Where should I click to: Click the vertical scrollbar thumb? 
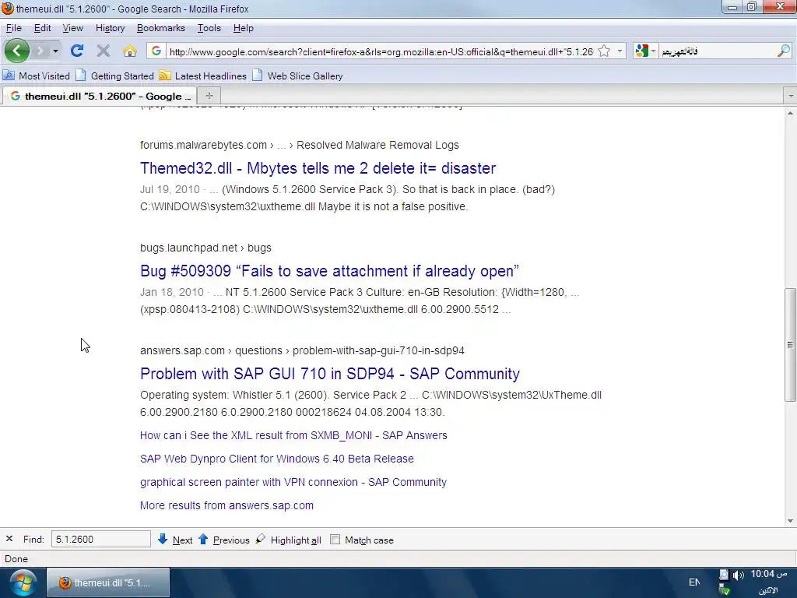pos(790,345)
